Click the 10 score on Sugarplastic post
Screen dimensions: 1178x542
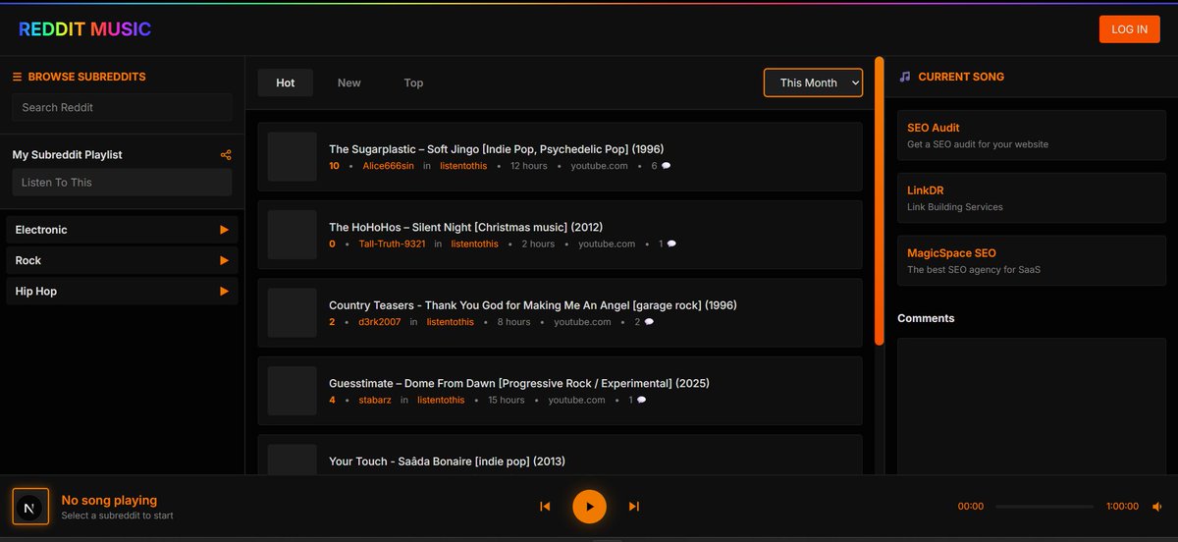tap(334, 166)
